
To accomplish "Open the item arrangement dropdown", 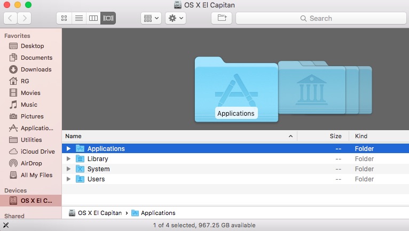I will coord(151,18).
